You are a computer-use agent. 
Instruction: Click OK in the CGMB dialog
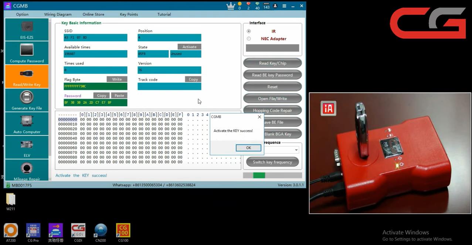tap(248, 148)
